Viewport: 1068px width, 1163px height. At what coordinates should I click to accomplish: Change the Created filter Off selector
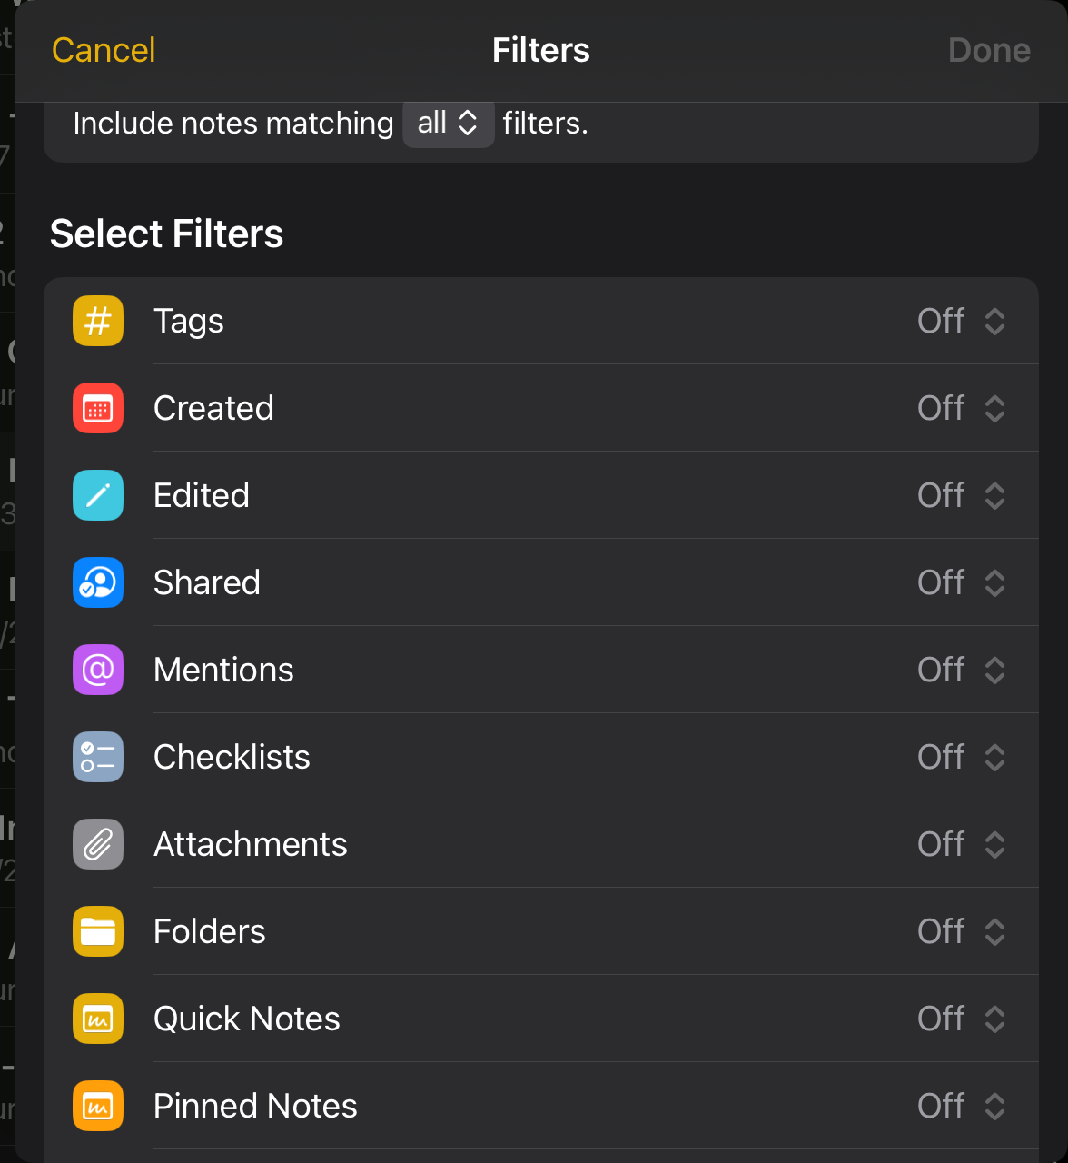pos(961,408)
